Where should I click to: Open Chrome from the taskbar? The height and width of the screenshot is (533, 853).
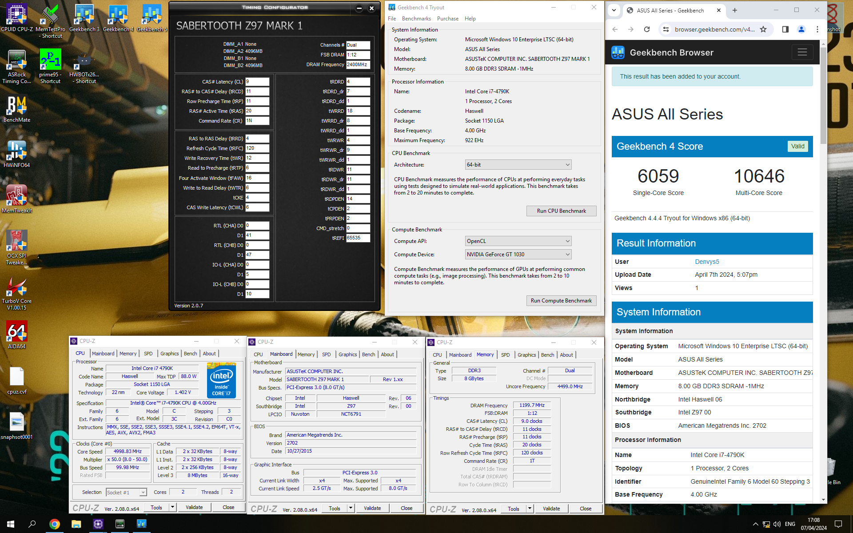tap(54, 524)
